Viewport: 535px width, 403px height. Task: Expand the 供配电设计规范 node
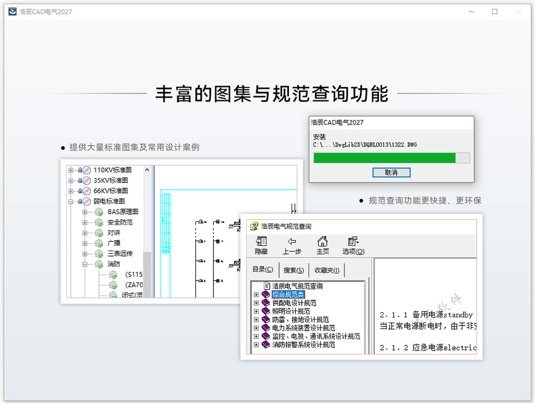tap(256, 303)
